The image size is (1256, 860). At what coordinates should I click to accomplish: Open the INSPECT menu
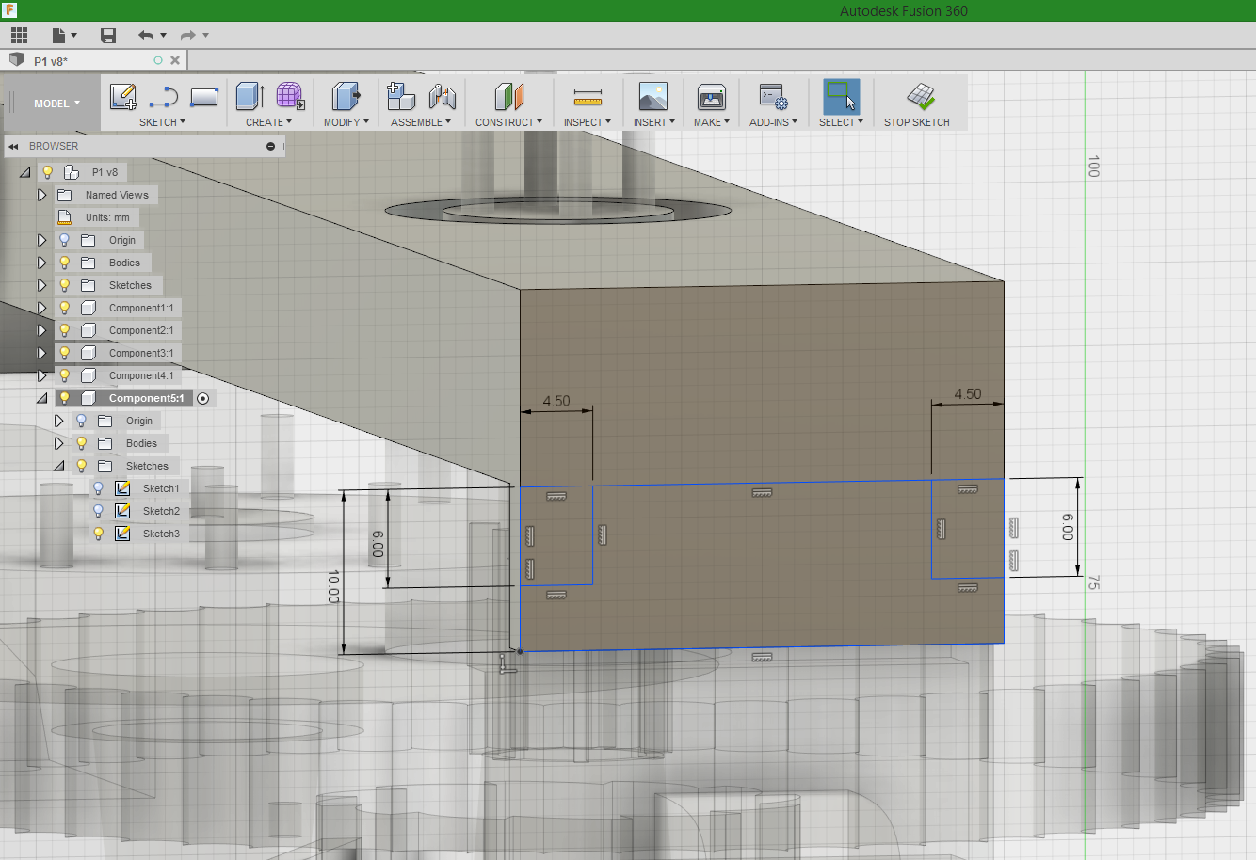[588, 122]
